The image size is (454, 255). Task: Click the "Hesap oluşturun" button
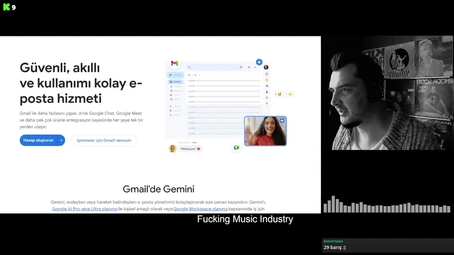pos(38,140)
